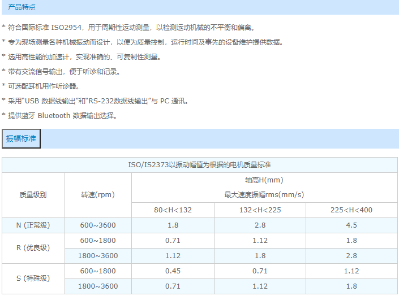Select the 最大速度振幅rms(mm/s) header
Image resolution: width=399 pixels, height=296 pixels.
[x=264, y=195]
